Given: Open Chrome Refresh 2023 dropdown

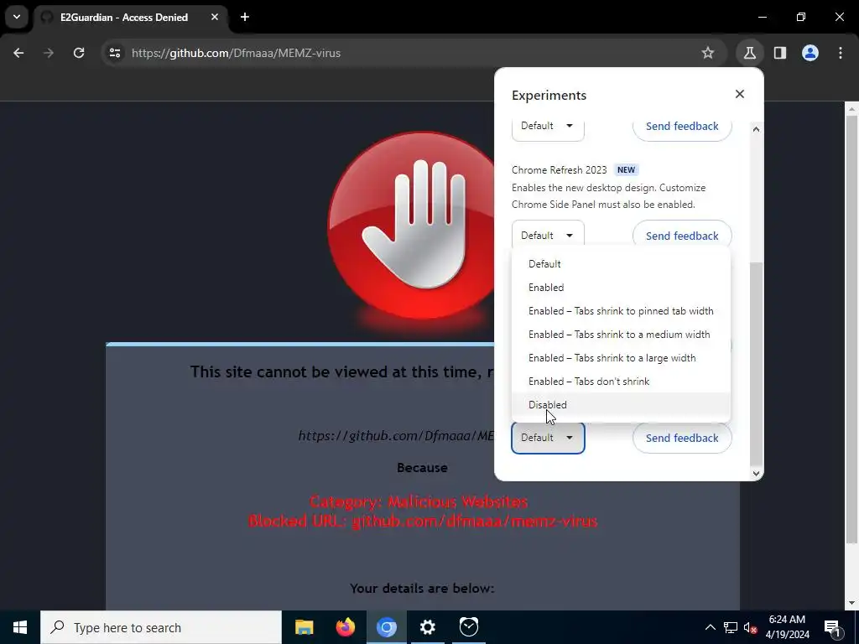Looking at the screenshot, I should [548, 236].
